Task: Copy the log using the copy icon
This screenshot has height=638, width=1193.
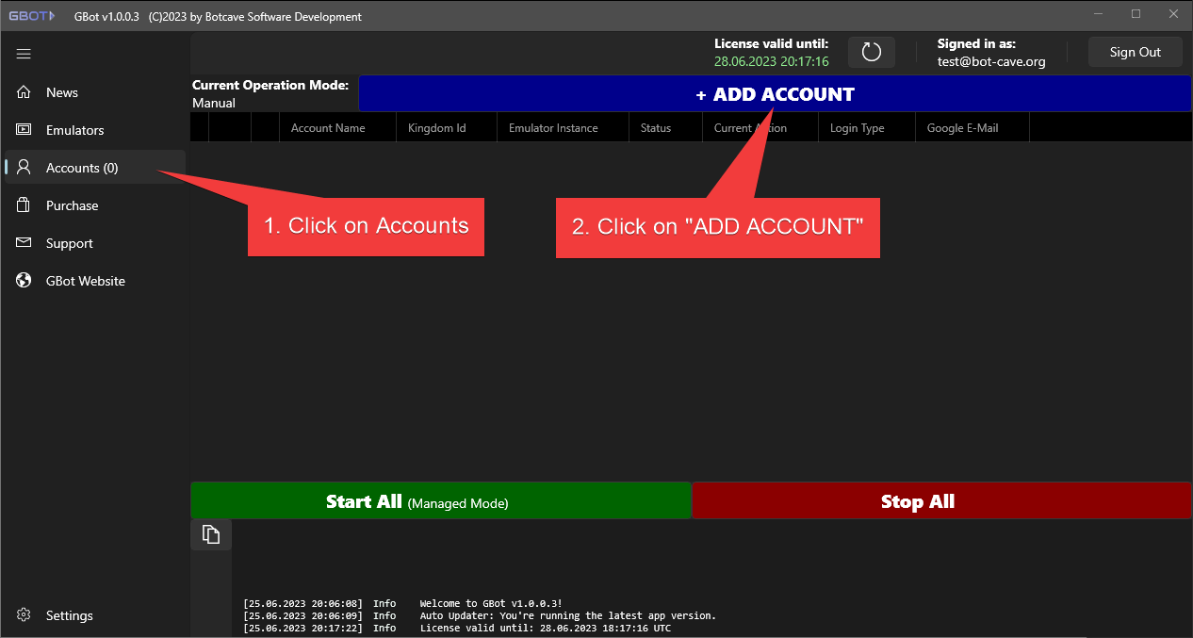Action: pos(210,533)
